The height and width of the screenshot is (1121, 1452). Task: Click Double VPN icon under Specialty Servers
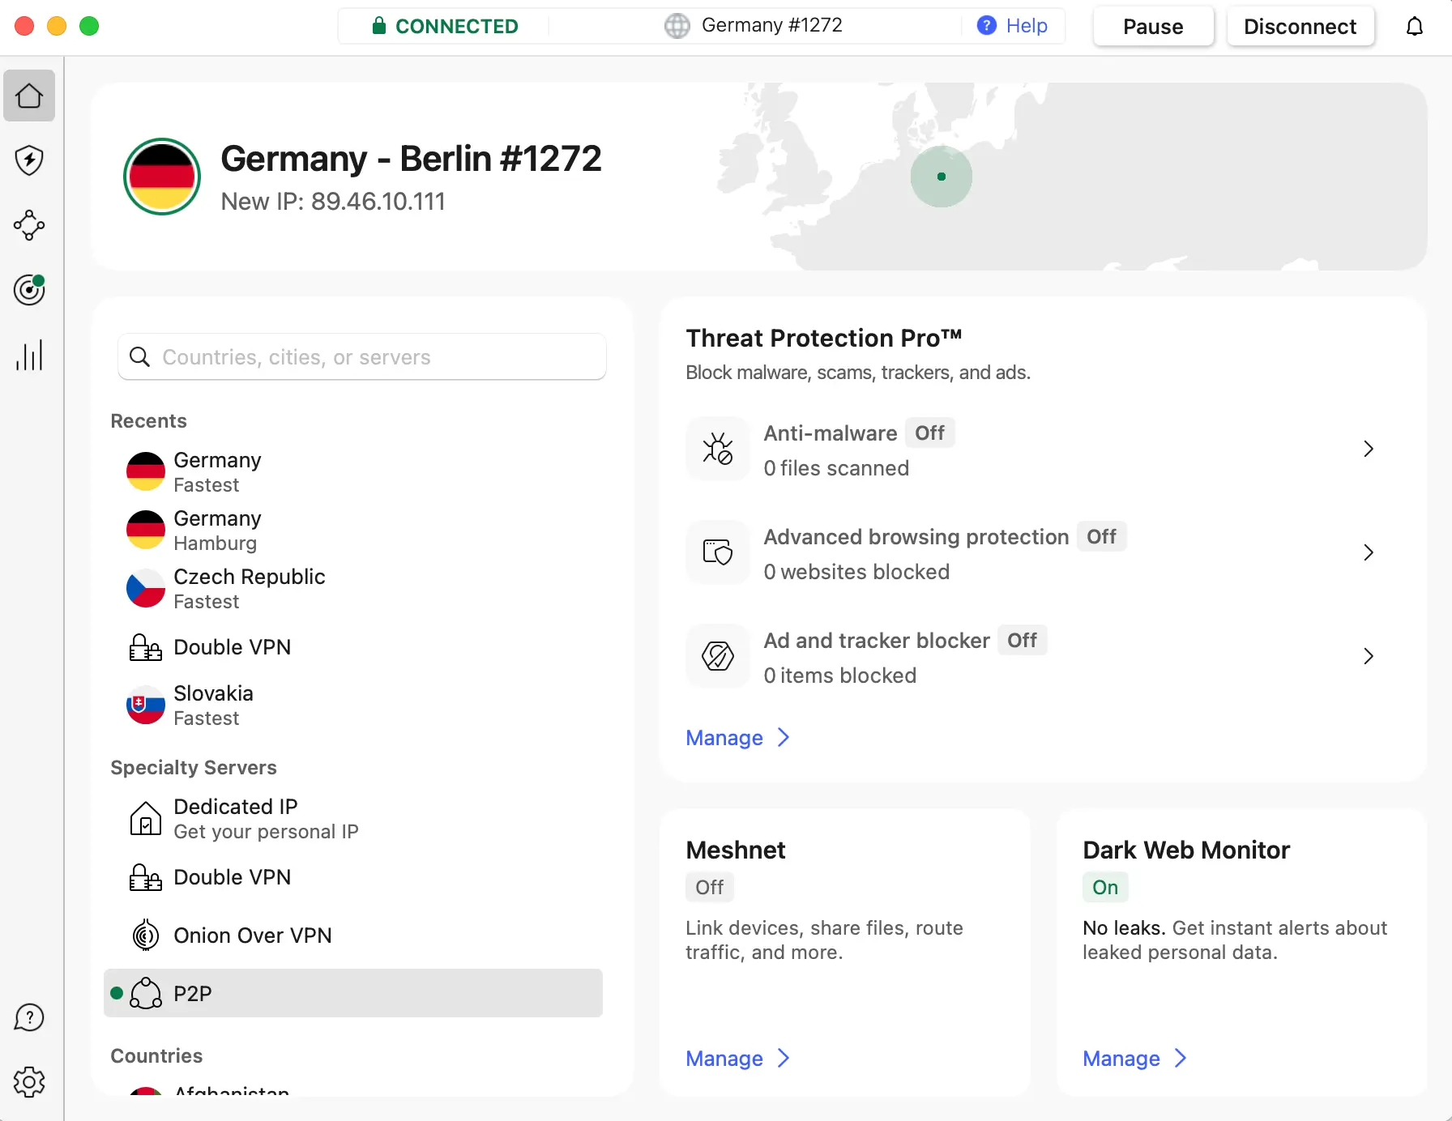(x=146, y=877)
